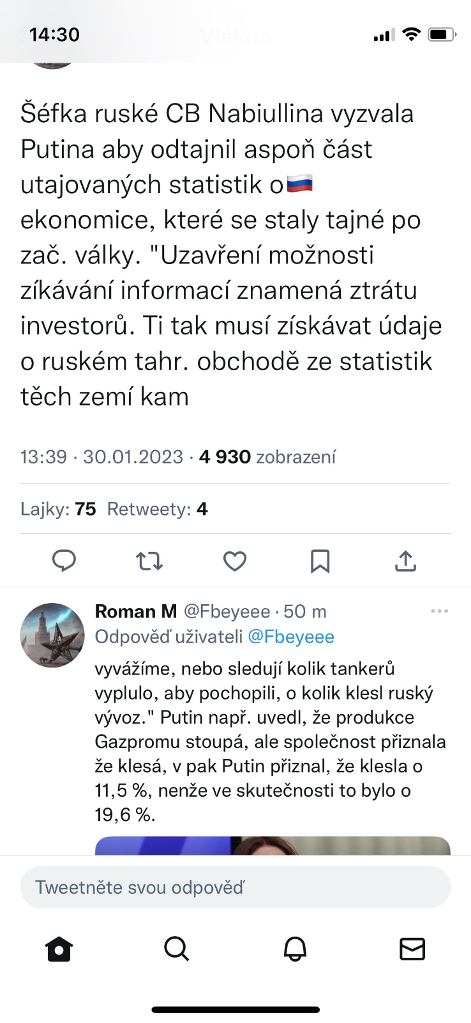The width and height of the screenshot is (471, 1023).
Task: Open Direct Messages envelope
Action: (412, 949)
